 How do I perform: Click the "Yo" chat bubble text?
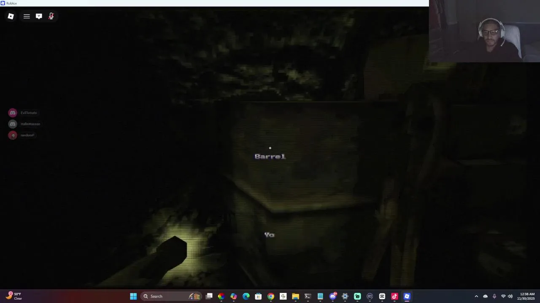(x=270, y=235)
